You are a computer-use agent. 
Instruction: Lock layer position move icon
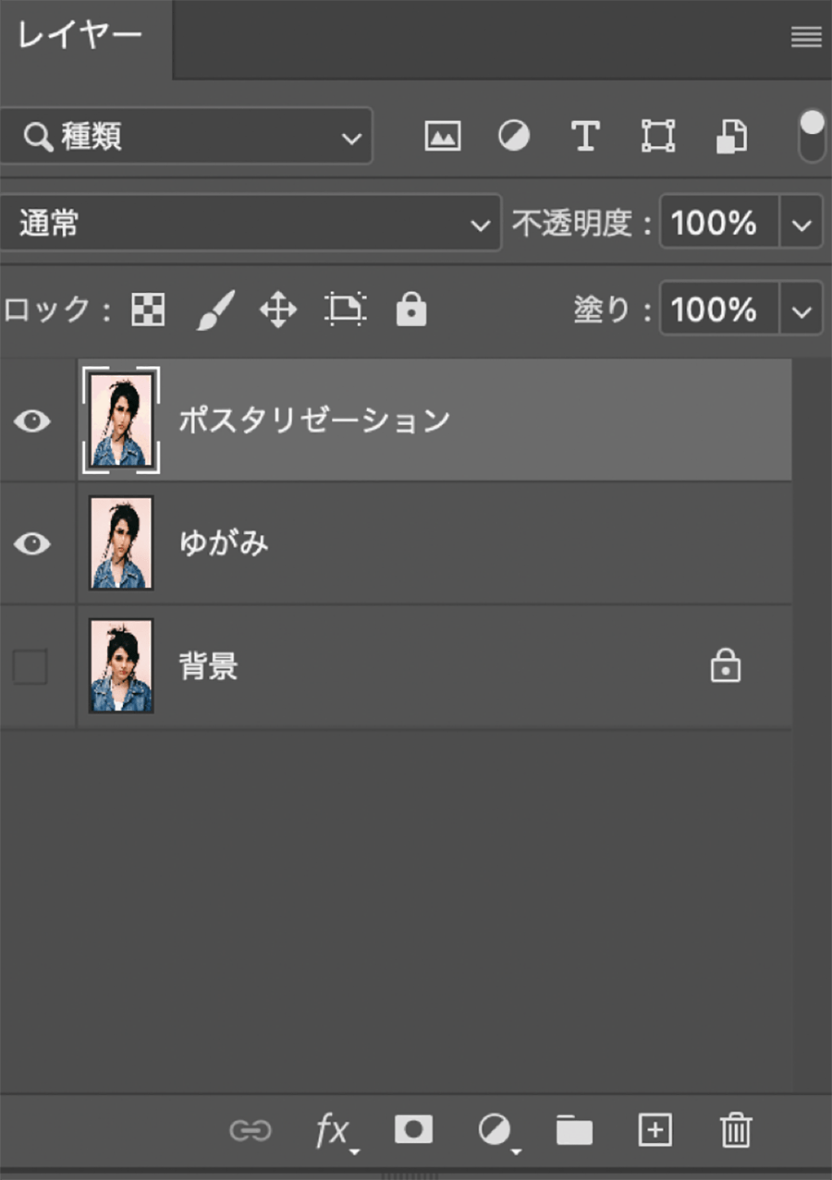tap(278, 310)
